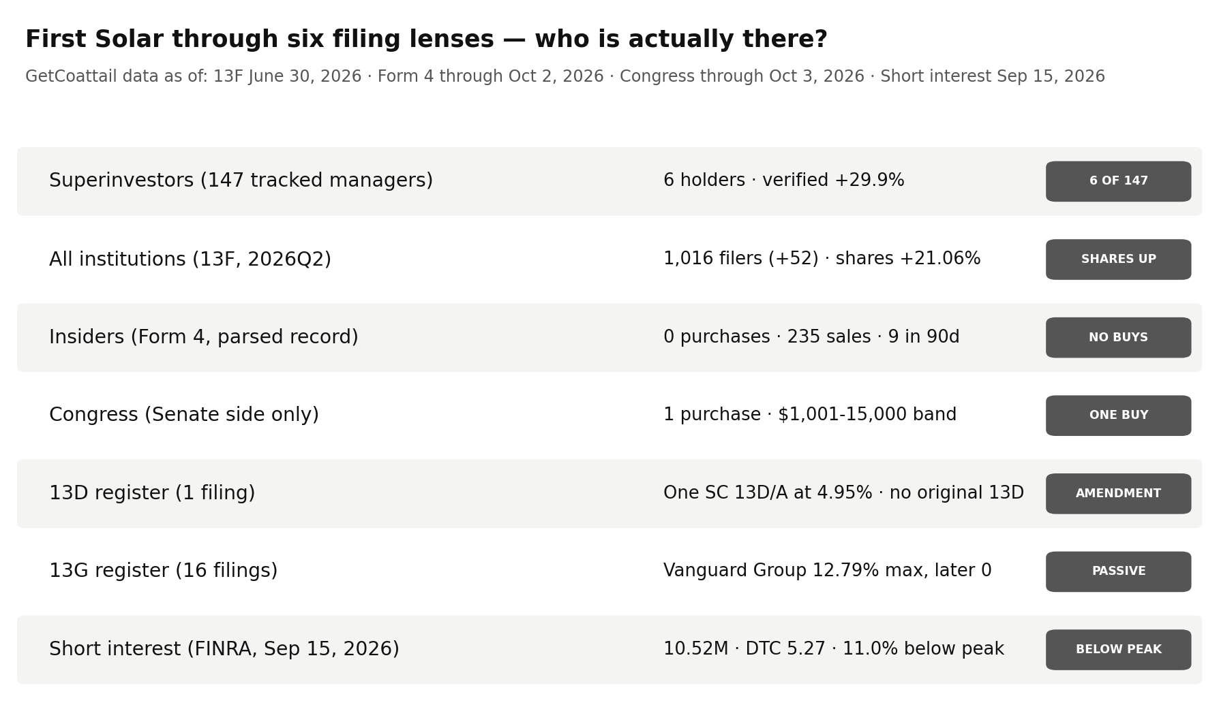Image resolution: width=1219 pixels, height=722 pixels.
Task: Open the AMENDMENT badge
Action: point(1118,494)
